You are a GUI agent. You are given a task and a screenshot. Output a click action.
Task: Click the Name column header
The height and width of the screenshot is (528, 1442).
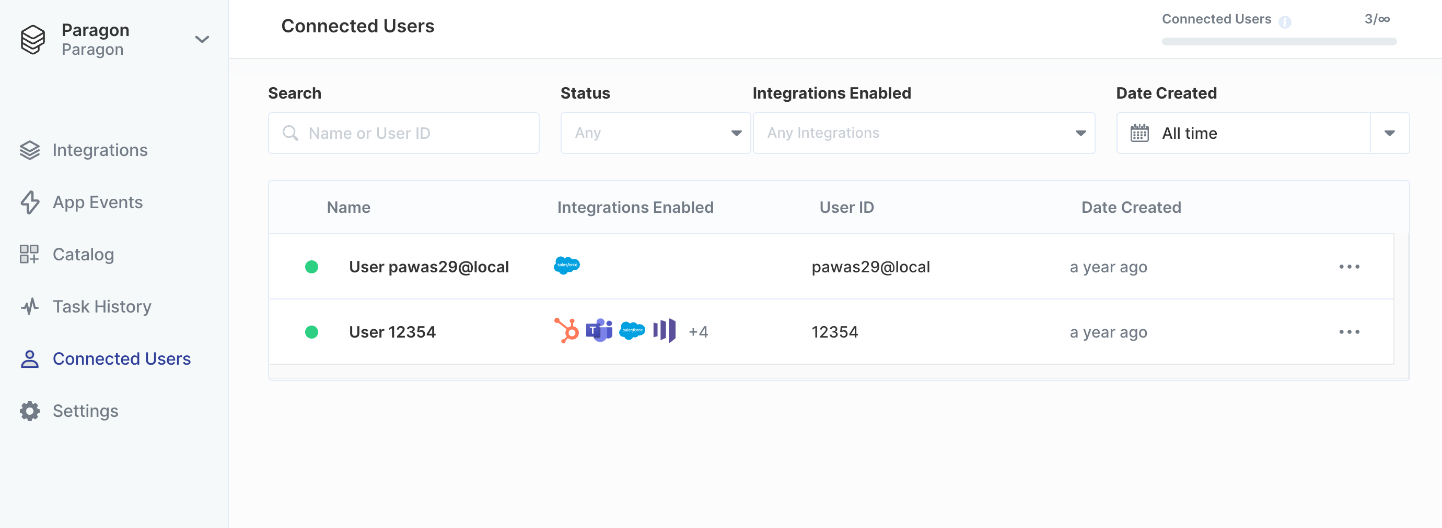pos(348,207)
